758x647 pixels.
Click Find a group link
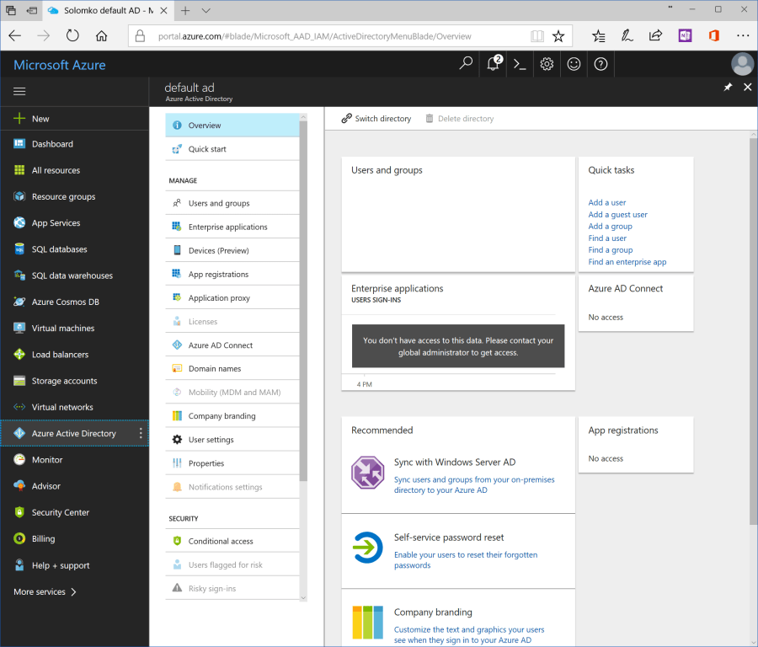tap(610, 250)
